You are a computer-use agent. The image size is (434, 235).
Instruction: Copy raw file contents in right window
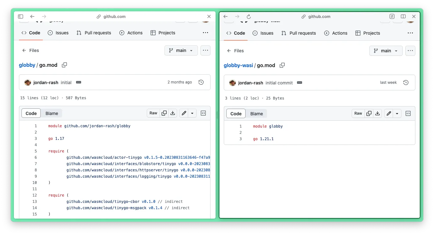(x=369, y=113)
